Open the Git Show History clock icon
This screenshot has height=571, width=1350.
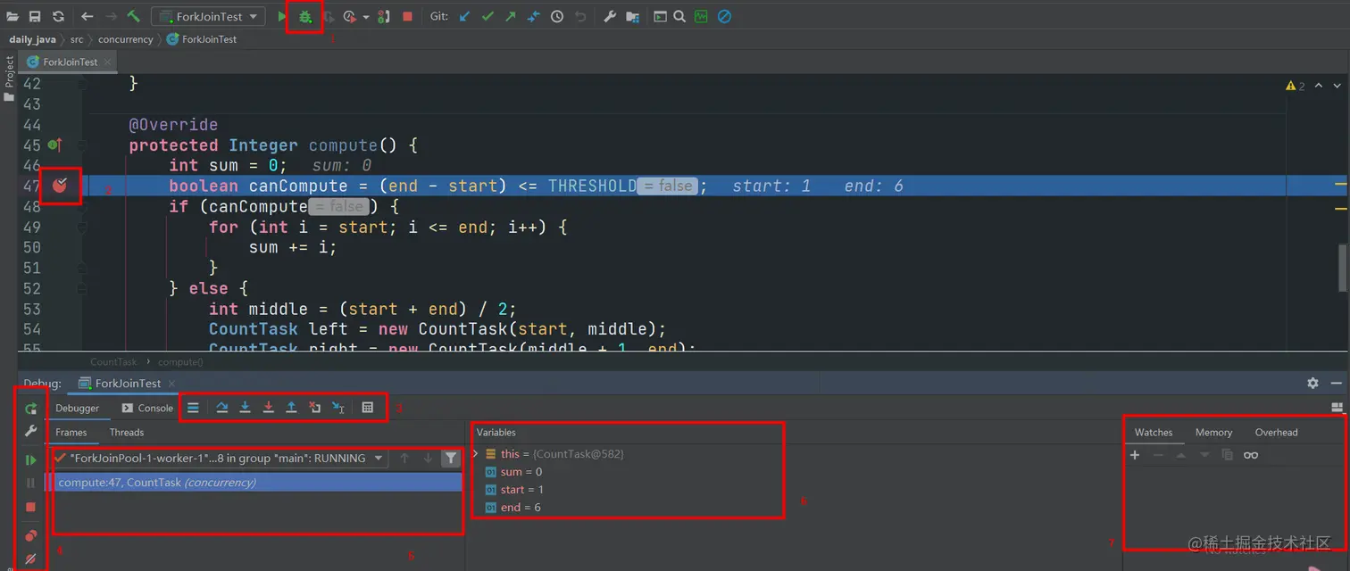557,16
